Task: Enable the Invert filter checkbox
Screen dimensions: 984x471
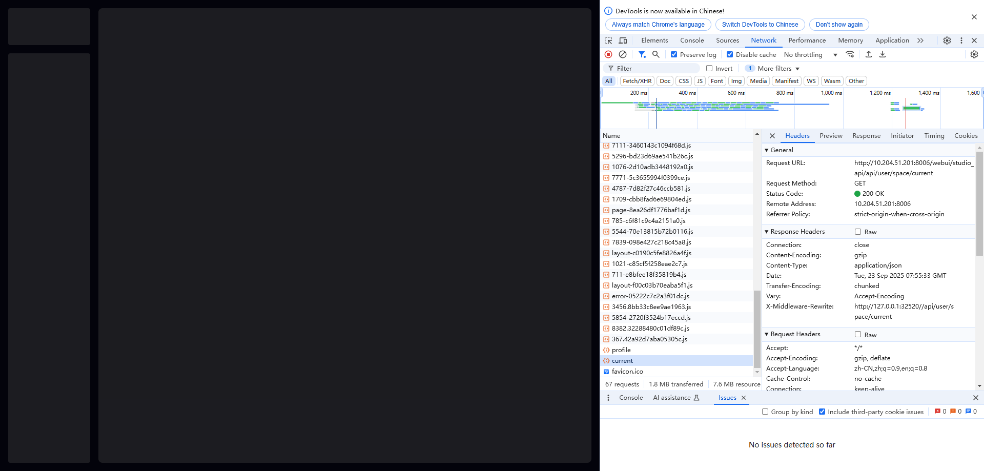Action: pyautogui.click(x=709, y=68)
